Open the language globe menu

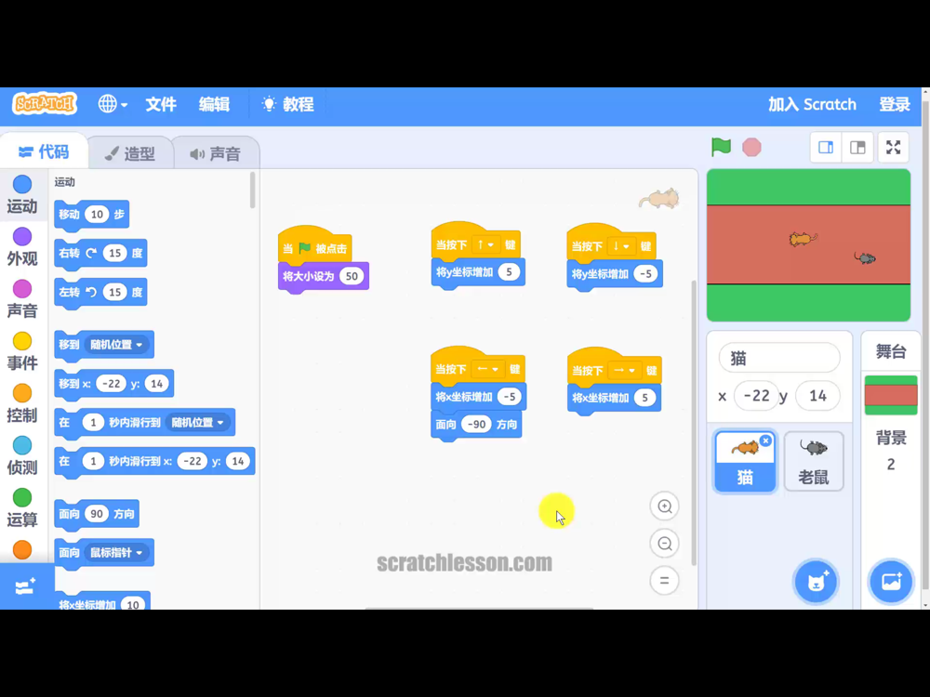113,104
